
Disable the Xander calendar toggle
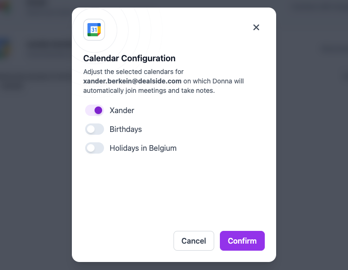tap(95, 110)
